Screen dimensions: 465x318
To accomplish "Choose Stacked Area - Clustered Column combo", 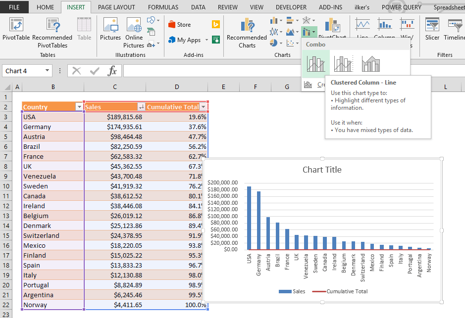I will click(x=371, y=64).
